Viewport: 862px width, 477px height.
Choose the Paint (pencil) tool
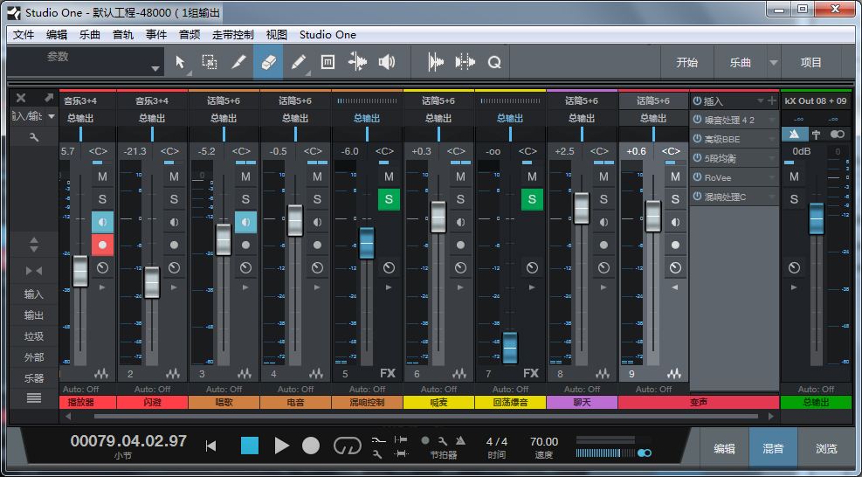point(298,62)
